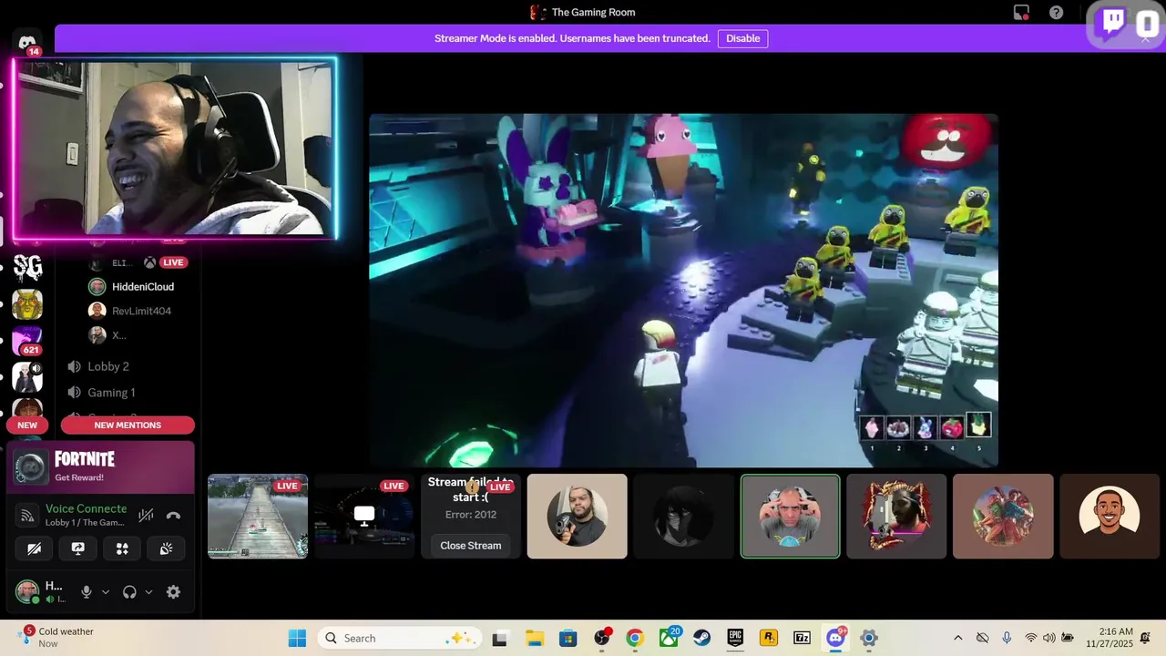Open 7-Zip from taskbar
This screenshot has height=656, width=1166.
point(802,639)
